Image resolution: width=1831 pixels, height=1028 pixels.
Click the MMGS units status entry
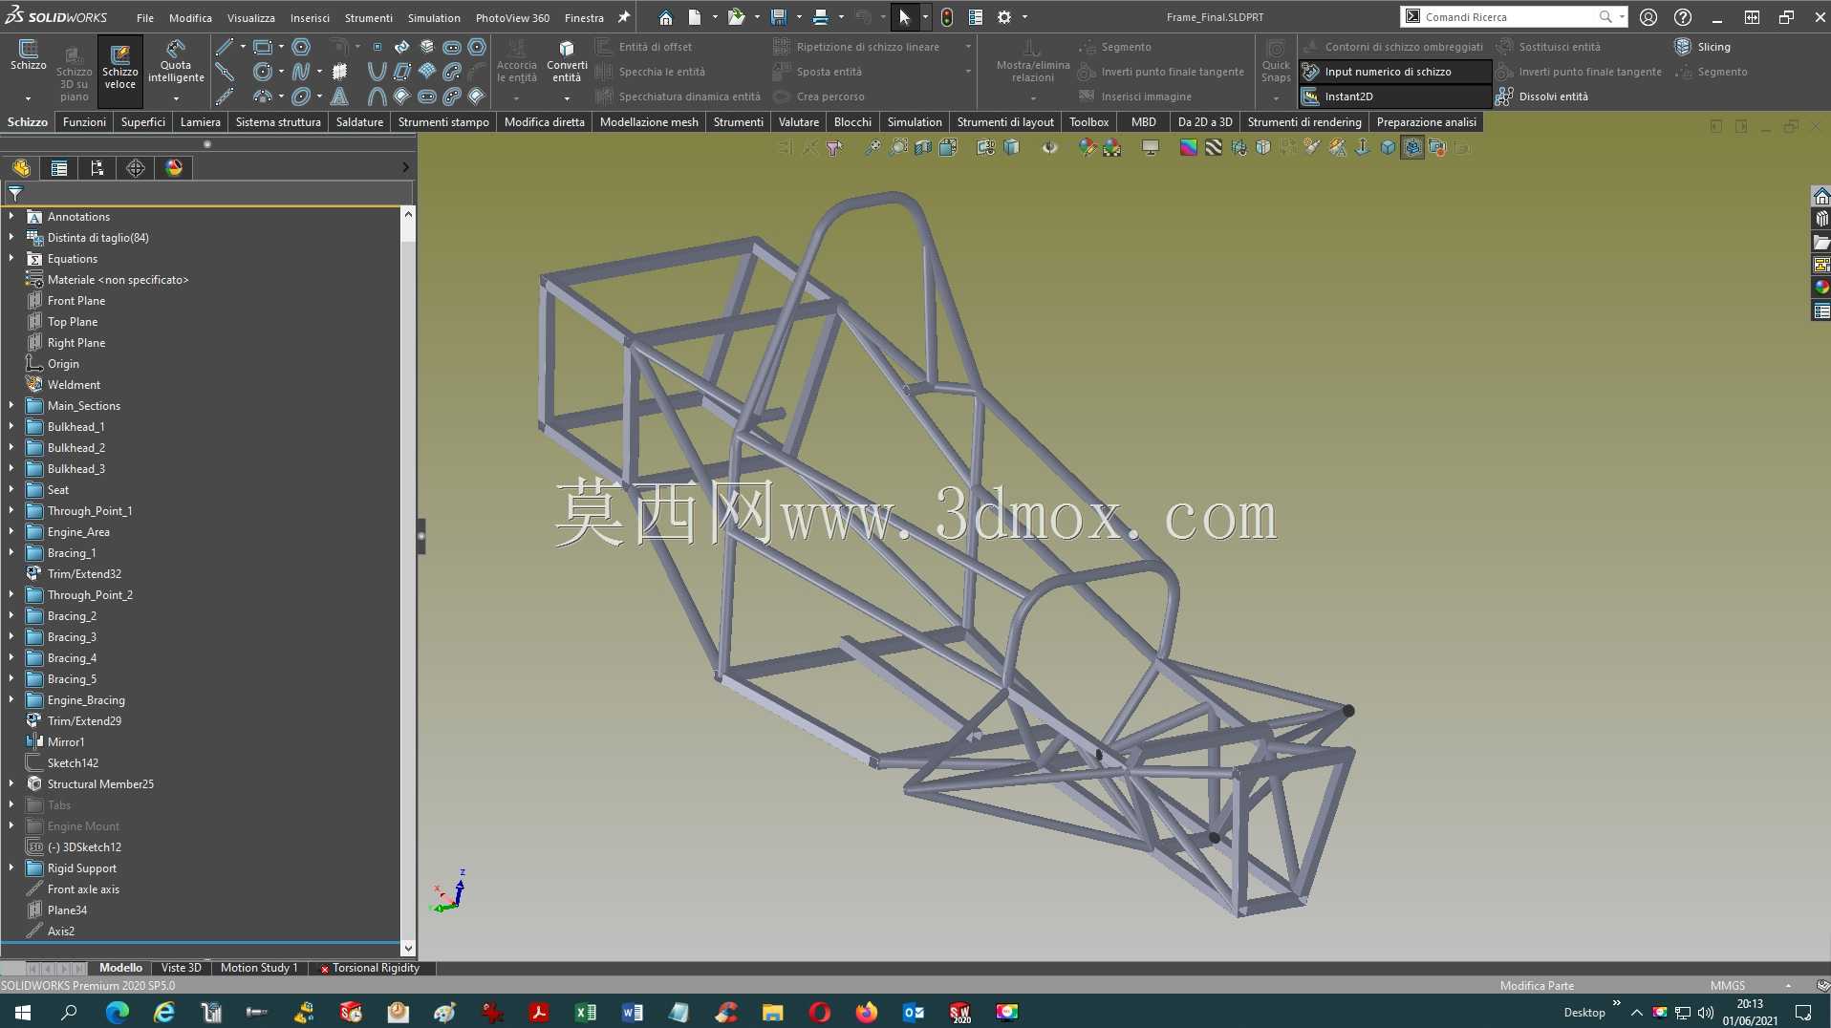pyautogui.click(x=1727, y=986)
